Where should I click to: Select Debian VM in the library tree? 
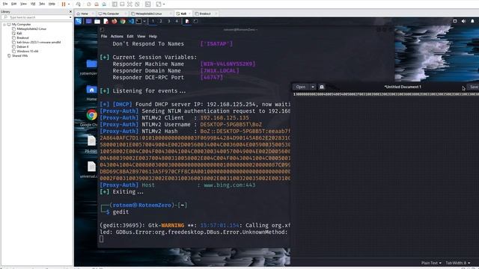tap(22, 46)
